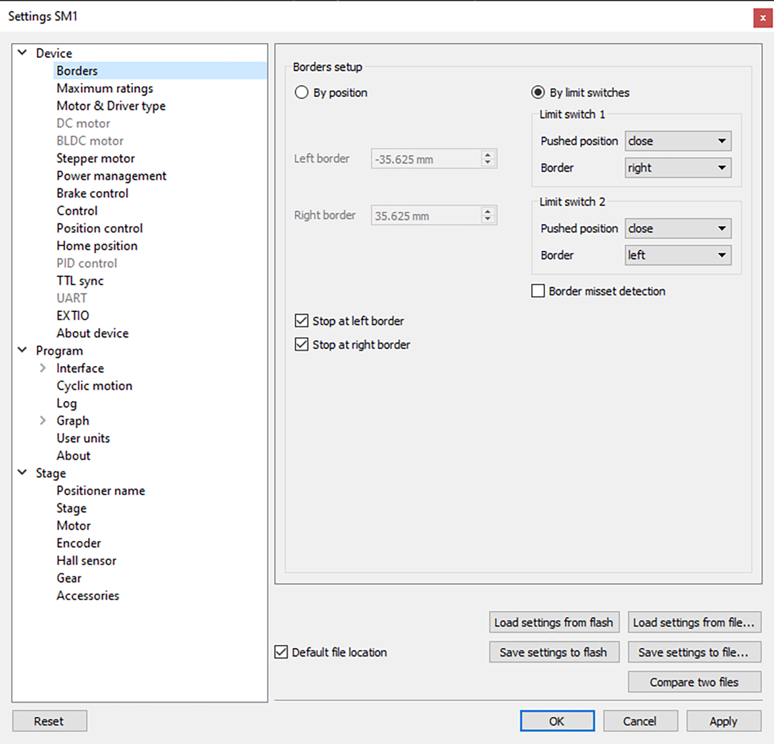Choose By position borders mode
Screen dimensions: 774x744
(x=301, y=92)
